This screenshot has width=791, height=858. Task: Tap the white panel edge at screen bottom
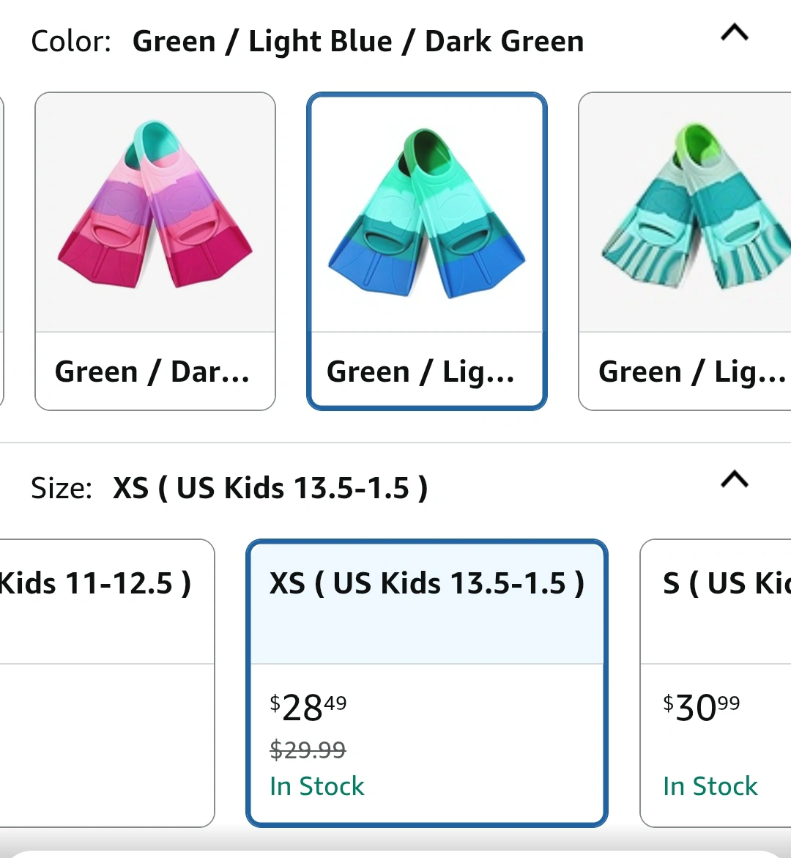pyautogui.click(x=395, y=853)
